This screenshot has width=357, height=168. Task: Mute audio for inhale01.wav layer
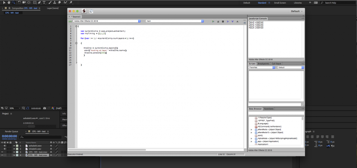(5, 149)
